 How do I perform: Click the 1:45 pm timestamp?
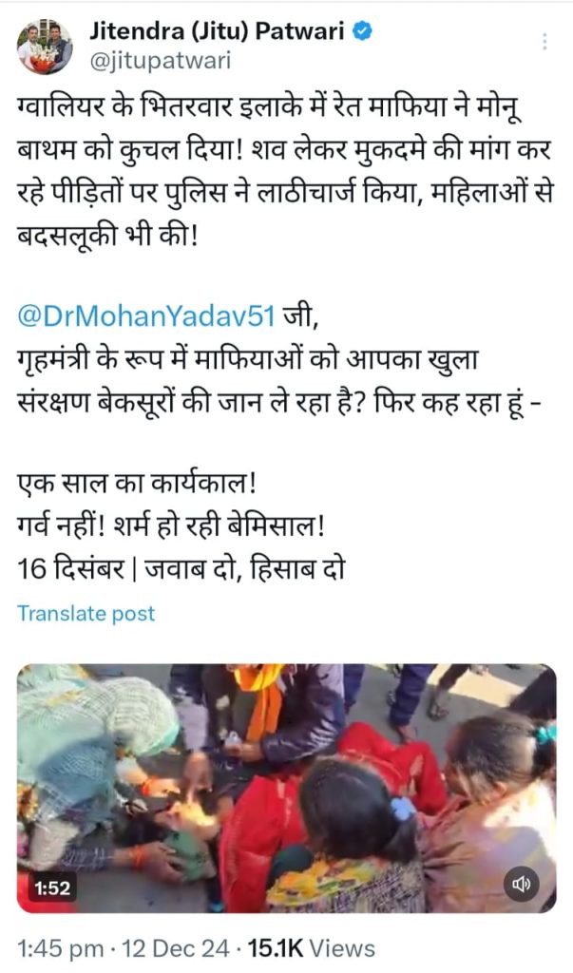[61, 948]
